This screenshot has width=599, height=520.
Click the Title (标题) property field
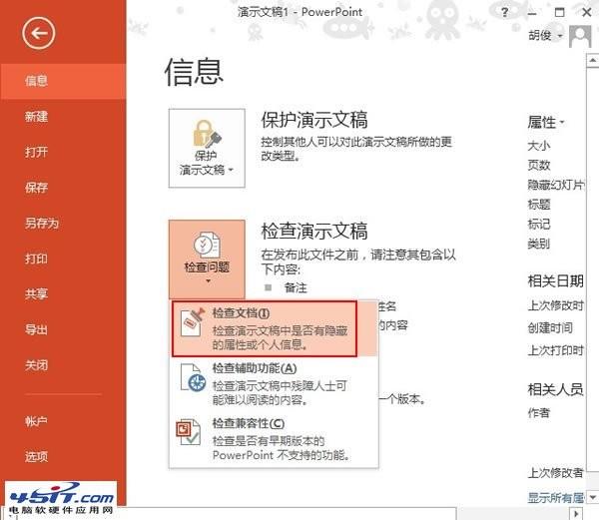coord(539,205)
